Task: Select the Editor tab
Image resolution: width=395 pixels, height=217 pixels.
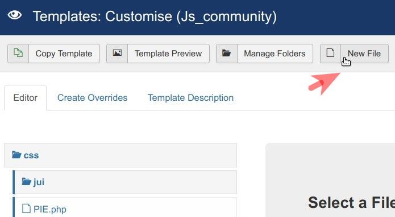Action: tap(25, 97)
